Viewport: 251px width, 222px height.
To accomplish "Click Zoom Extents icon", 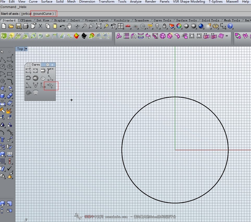I will 99,26.
